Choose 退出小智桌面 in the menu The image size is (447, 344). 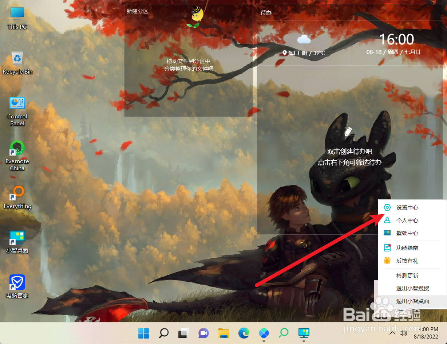click(x=412, y=301)
